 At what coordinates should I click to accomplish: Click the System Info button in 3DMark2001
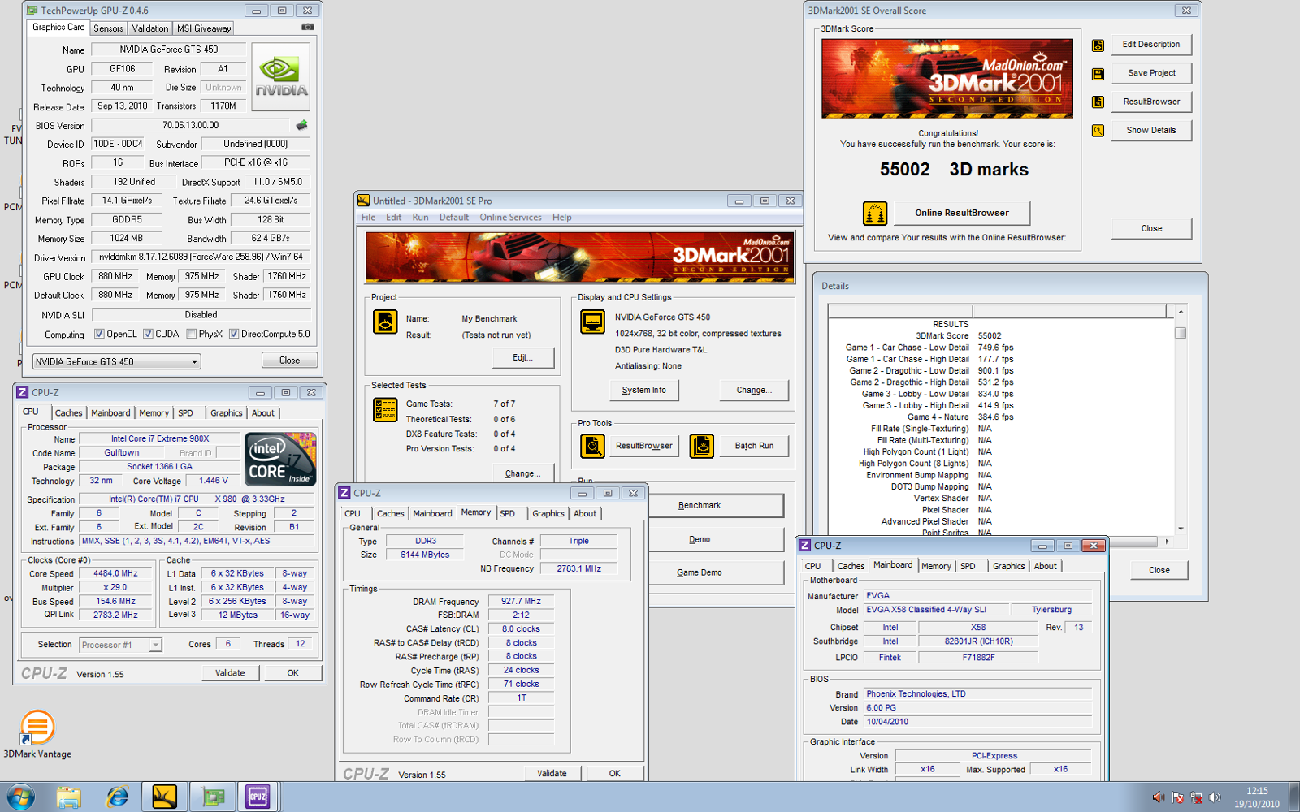point(644,390)
